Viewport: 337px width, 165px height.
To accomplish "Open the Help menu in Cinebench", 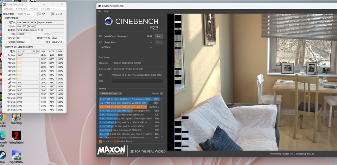I will [x=106, y=11].
